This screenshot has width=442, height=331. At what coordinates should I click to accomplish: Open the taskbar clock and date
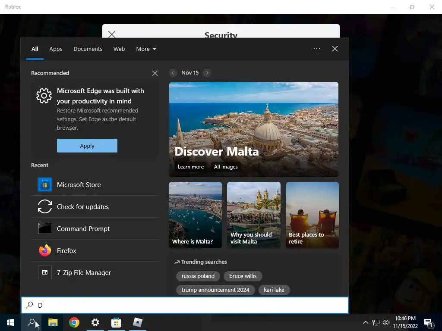tap(405, 322)
